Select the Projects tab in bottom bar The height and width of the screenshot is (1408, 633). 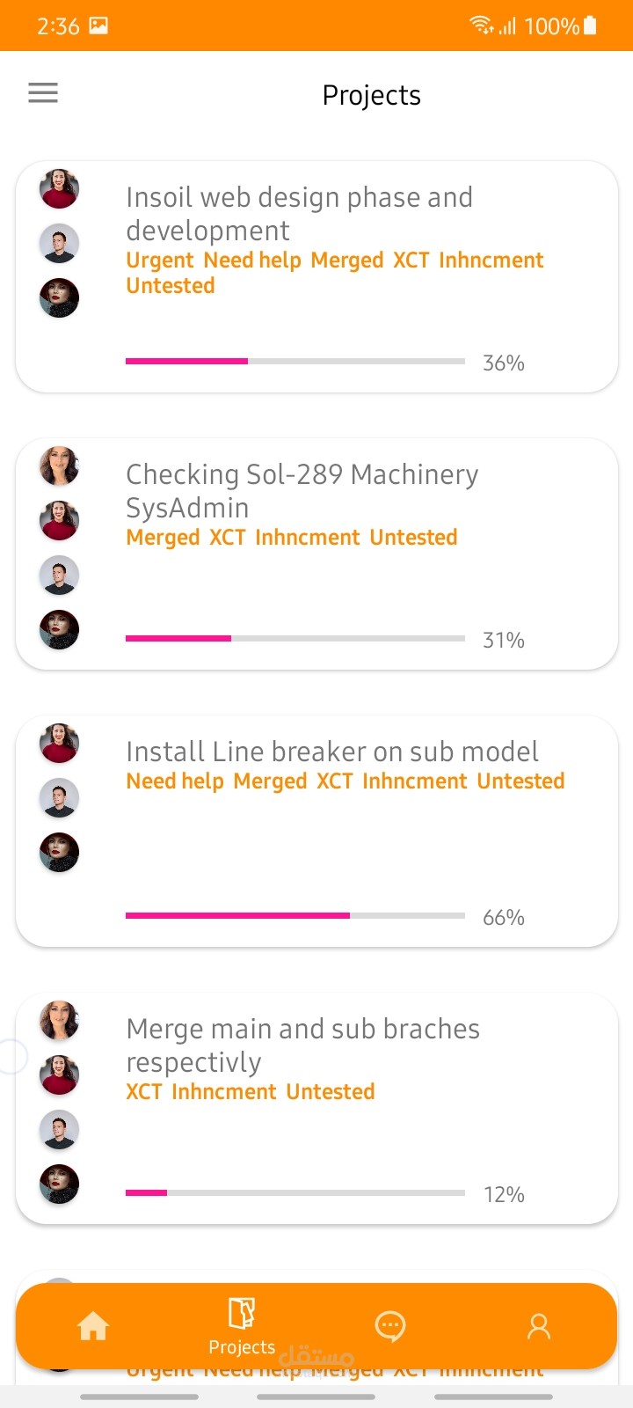click(242, 1325)
